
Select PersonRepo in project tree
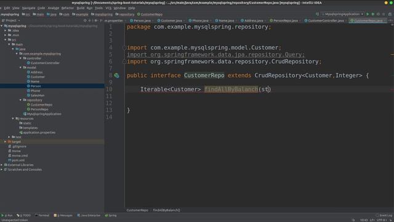38,109
